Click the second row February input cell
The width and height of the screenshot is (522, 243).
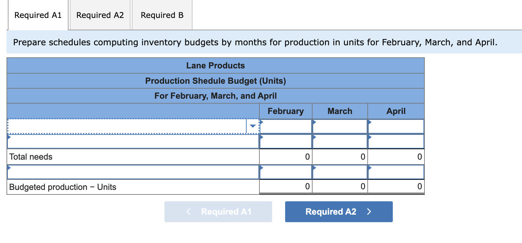pyautogui.click(x=286, y=141)
